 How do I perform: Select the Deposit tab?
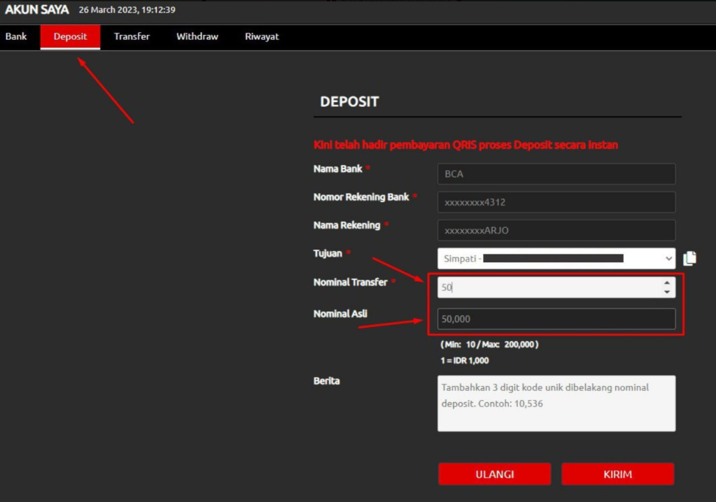70,36
